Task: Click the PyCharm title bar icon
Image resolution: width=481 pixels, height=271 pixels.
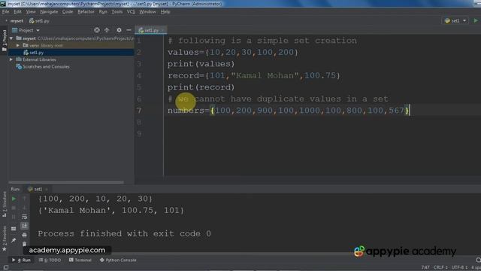Action: (3, 4)
